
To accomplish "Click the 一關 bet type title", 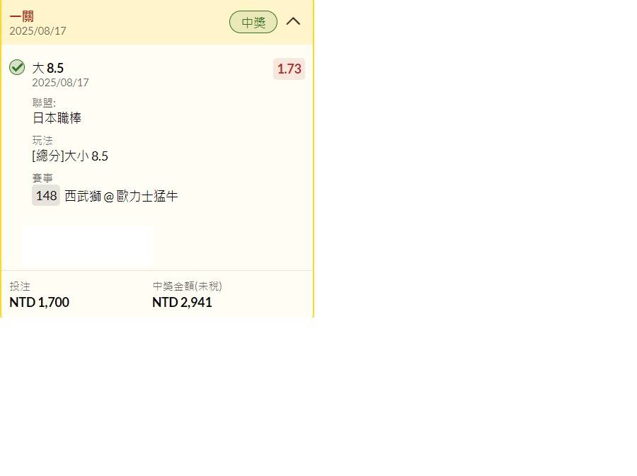I will 21,16.
